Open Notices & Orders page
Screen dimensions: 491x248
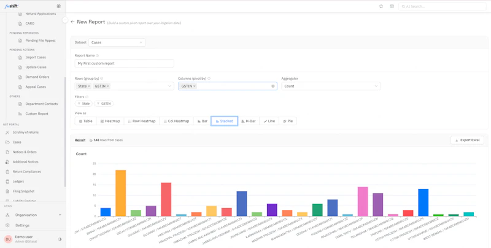pos(25,152)
